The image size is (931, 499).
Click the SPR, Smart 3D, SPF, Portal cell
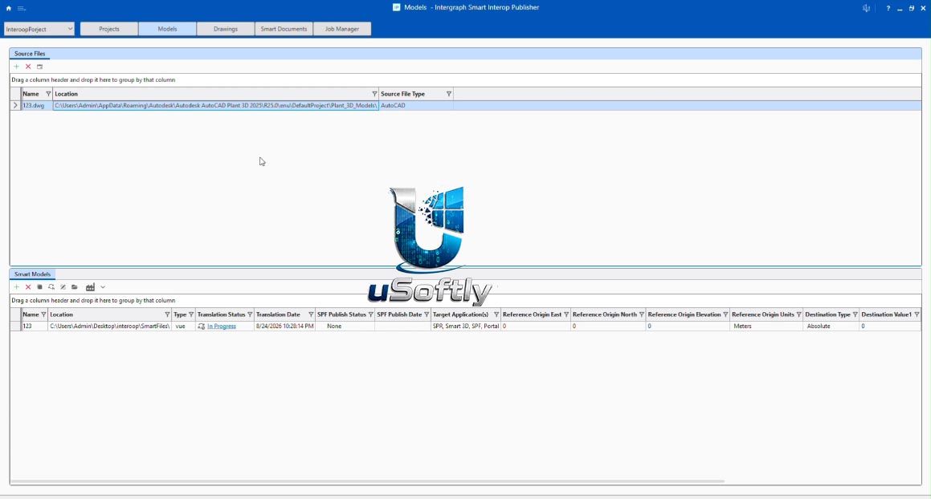pos(466,327)
